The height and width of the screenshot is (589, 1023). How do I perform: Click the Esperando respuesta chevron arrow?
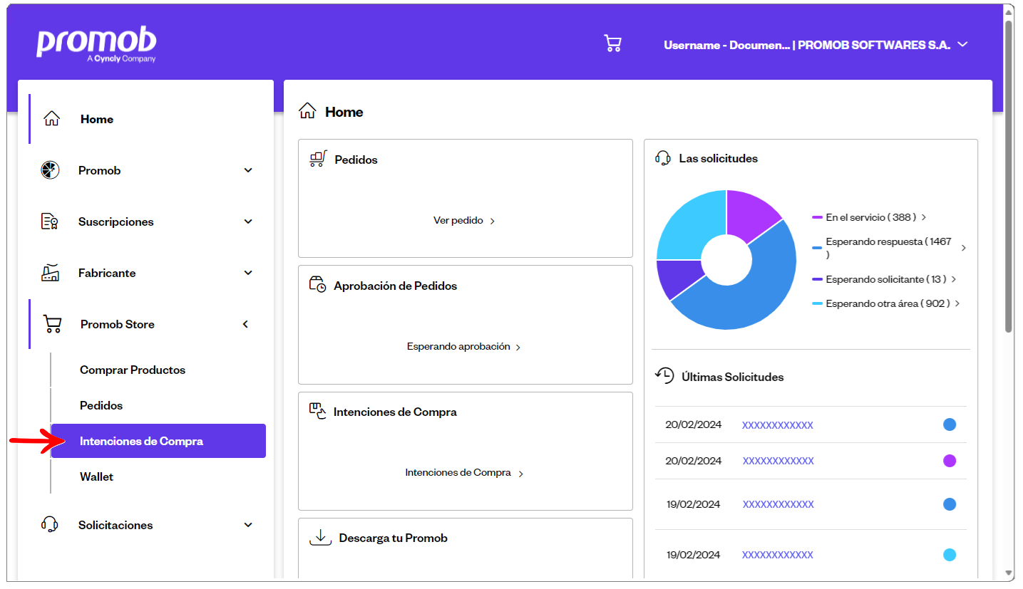click(964, 248)
